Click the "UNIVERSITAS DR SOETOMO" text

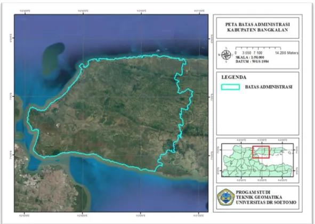(x=266, y=202)
